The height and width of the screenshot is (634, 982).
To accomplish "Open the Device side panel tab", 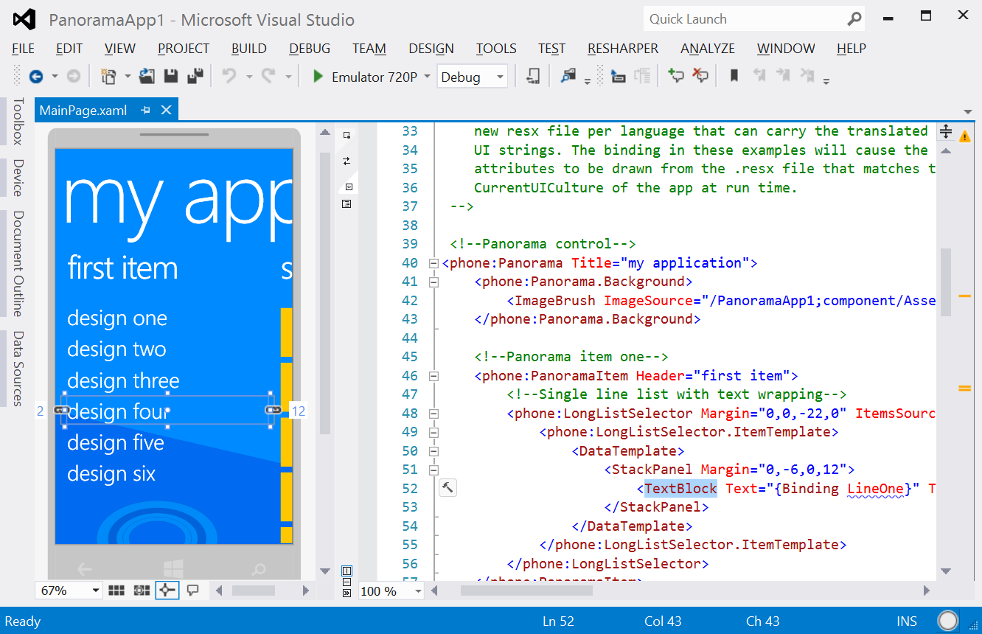I will click(18, 178).
